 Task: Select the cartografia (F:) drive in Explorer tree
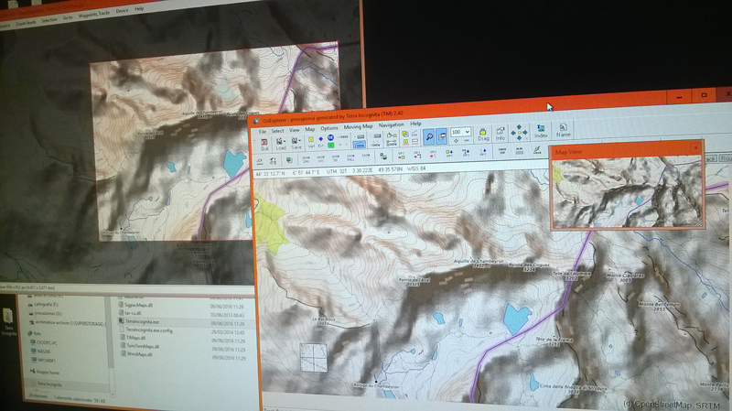pyautogui.click(x=43, y=304)
